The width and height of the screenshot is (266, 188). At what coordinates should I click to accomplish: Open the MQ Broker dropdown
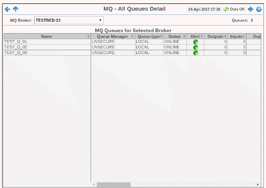69,20
